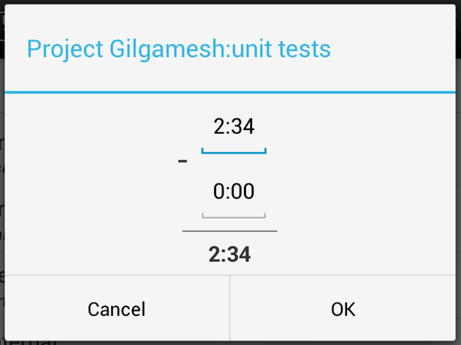Click the blue underline beneath the top time field
Image resolution: width=461 pixels, height=345 pixels.
234,151
